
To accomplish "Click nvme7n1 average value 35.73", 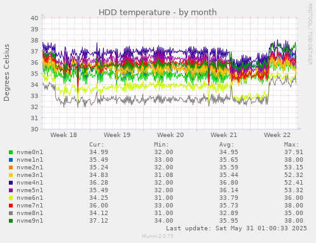I will [x=228, y=206].
